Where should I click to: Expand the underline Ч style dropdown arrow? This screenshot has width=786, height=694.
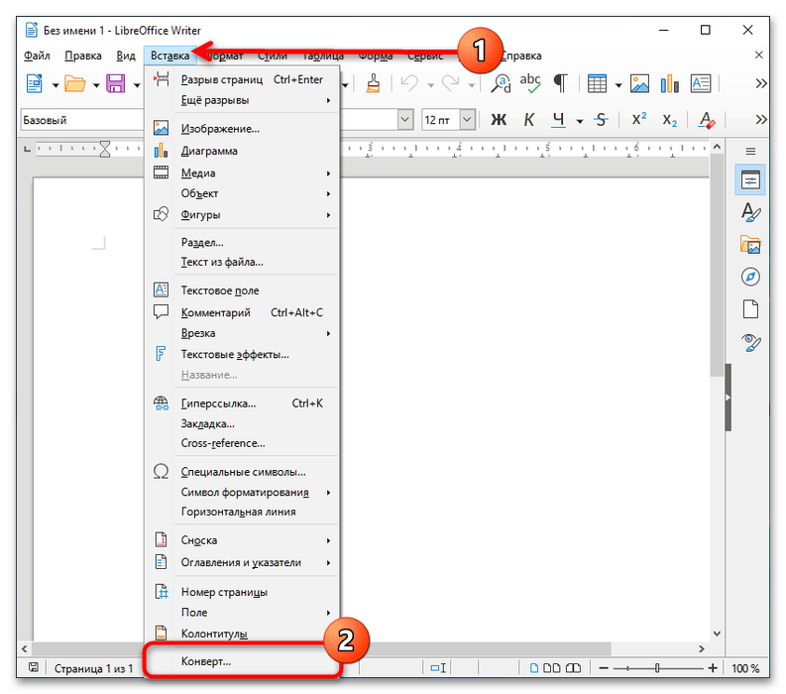[579, 120]
